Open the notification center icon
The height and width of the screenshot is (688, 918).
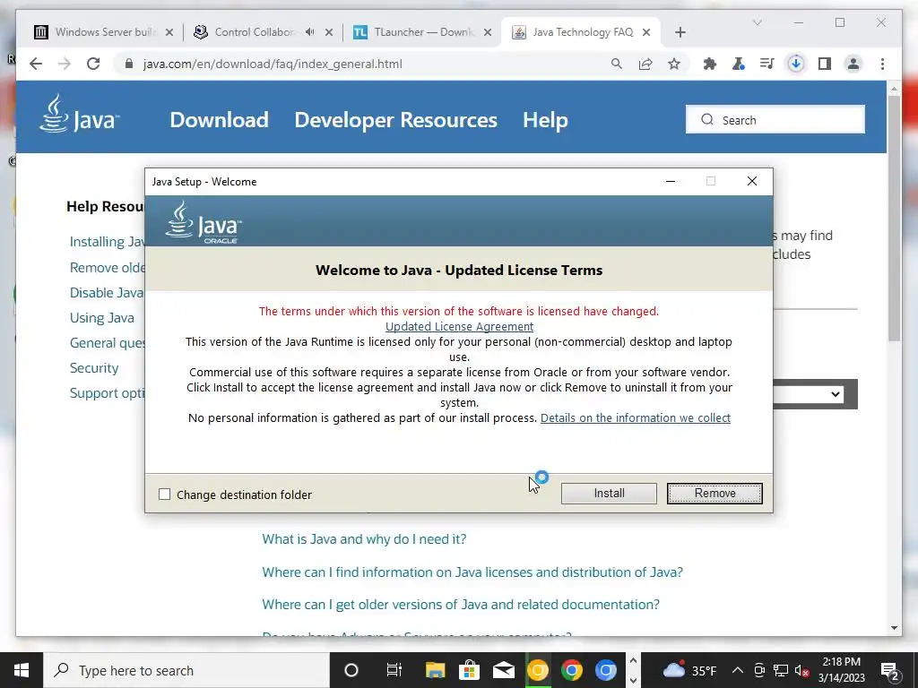tap(890, 670)
